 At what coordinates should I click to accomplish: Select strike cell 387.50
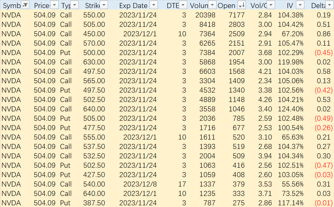pyautogui.click(x=94, y=203)
